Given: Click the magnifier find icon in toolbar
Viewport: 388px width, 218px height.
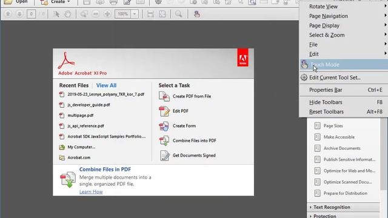Looking at the screenshot, I should [x=178, y=14].
